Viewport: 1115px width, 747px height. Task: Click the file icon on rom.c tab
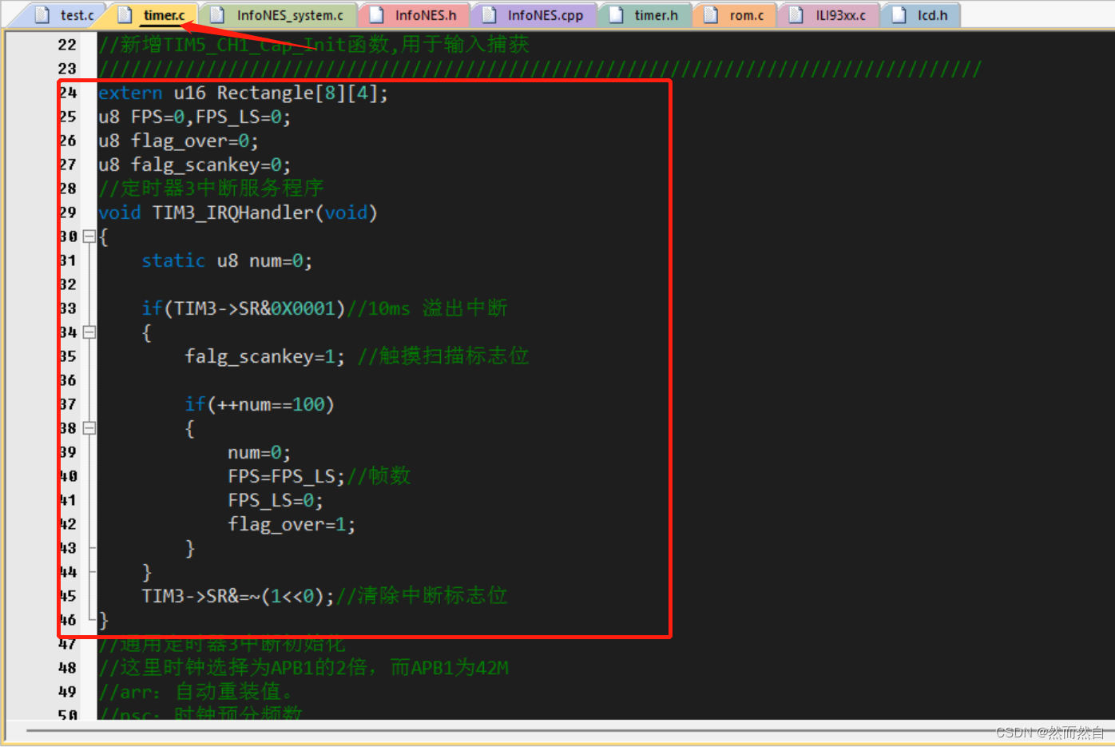point(711,15)
